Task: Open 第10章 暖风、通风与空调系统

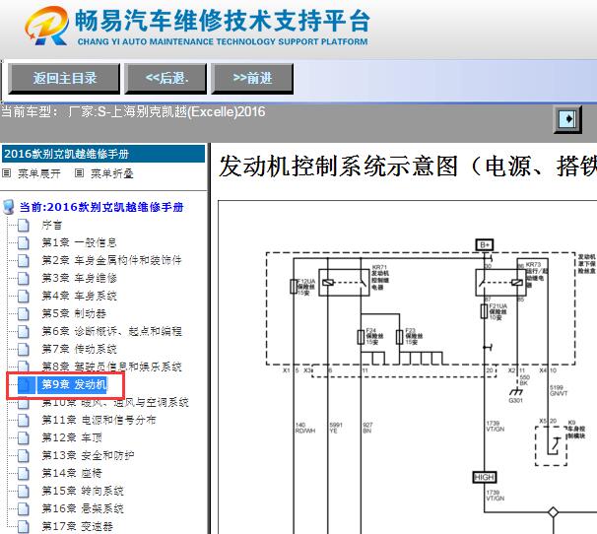Action: (115, 402)
